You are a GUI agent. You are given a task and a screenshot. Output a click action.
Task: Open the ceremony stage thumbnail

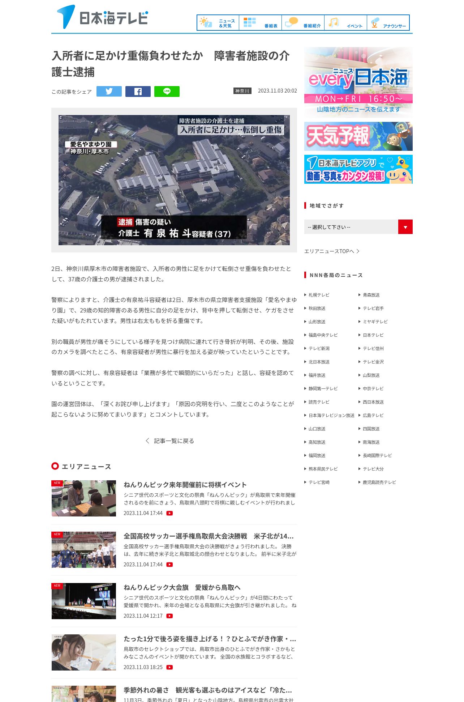coord(84,601)
